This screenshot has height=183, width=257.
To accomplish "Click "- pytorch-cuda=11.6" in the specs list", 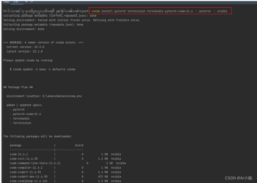I will (25, 114).
